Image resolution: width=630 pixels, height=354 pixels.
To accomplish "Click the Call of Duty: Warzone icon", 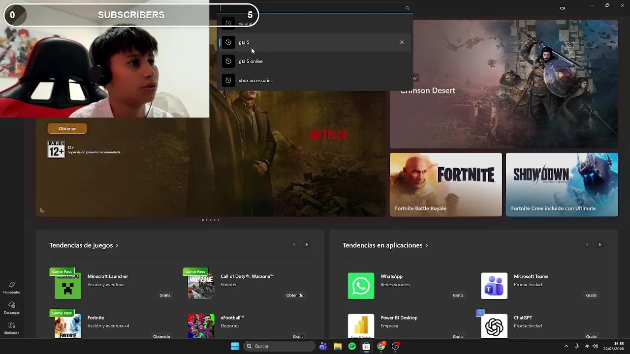I will pyautogui.click(x=201, y=286).
